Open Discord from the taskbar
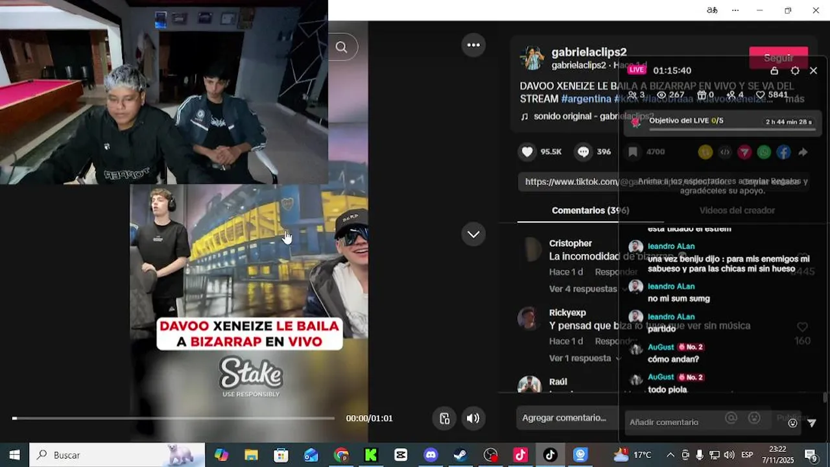The image size is (830, 467). [431, 455]
